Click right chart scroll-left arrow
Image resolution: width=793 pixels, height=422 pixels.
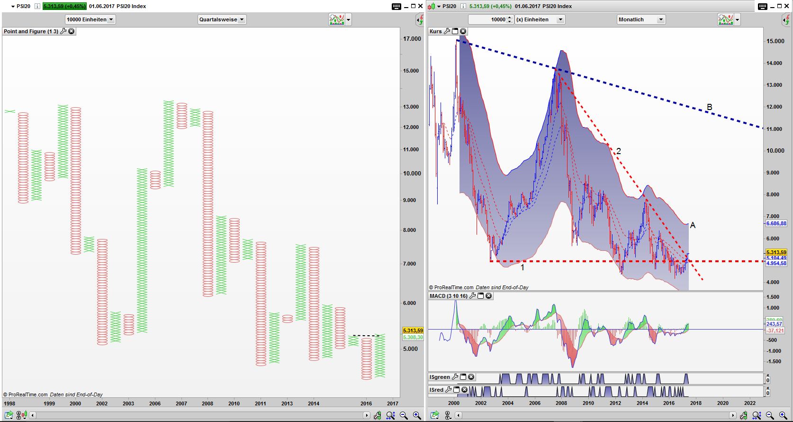pos(459,415)
